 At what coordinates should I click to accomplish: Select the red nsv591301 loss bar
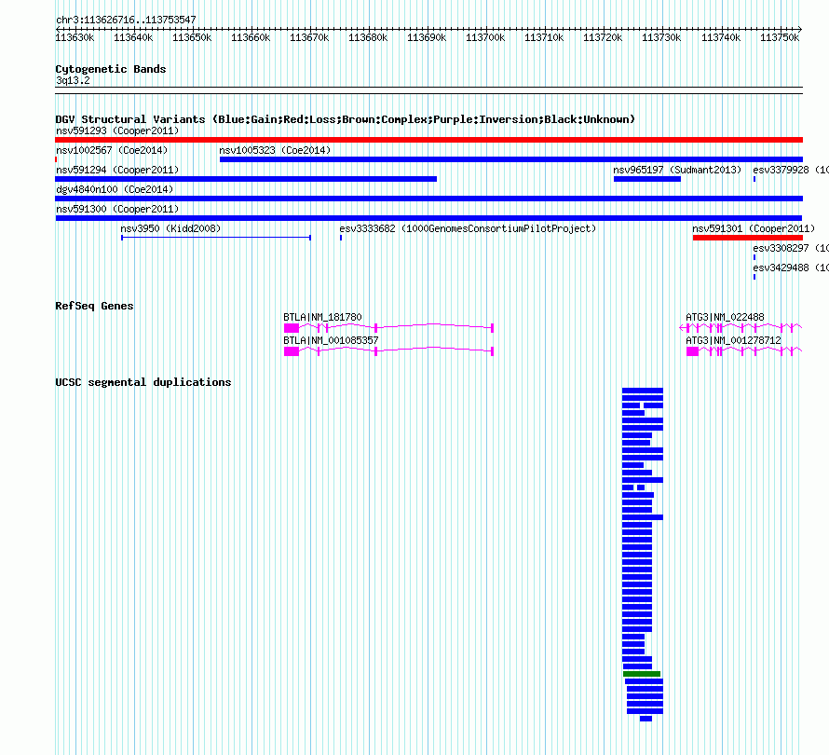tap(748, 238)
